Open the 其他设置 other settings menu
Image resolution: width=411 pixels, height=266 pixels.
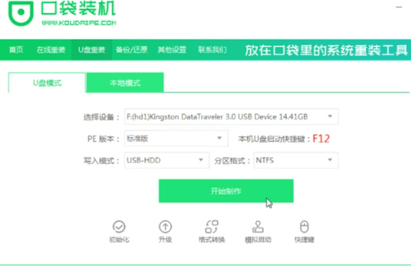(172, 50)
